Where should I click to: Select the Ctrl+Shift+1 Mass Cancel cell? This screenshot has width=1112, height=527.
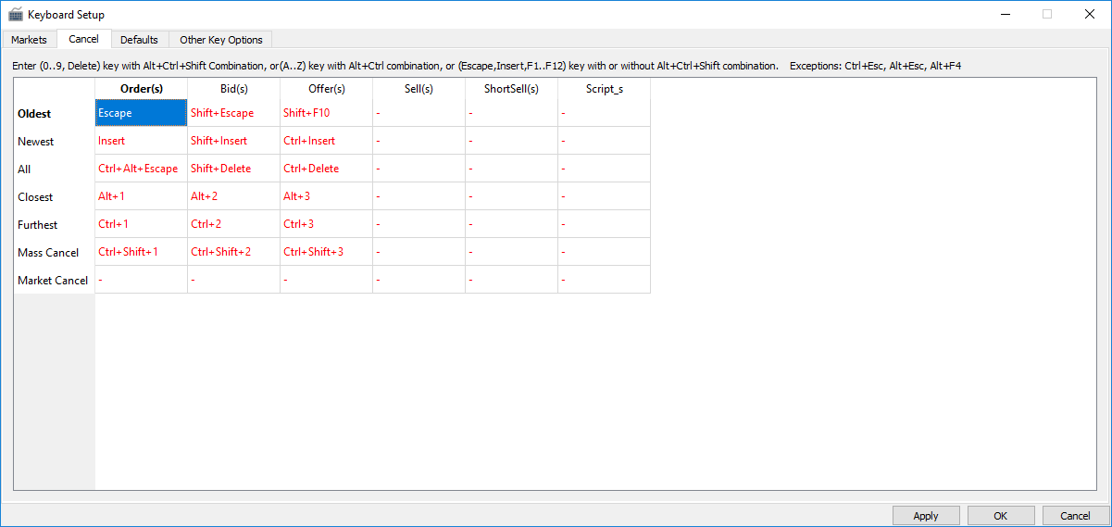[141, 252]
